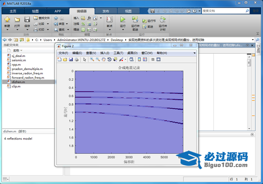
Task: Click the fx insert function icon
Action: pyautogui.click(x=89, y=18)
